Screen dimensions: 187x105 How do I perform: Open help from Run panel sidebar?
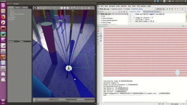98,44
